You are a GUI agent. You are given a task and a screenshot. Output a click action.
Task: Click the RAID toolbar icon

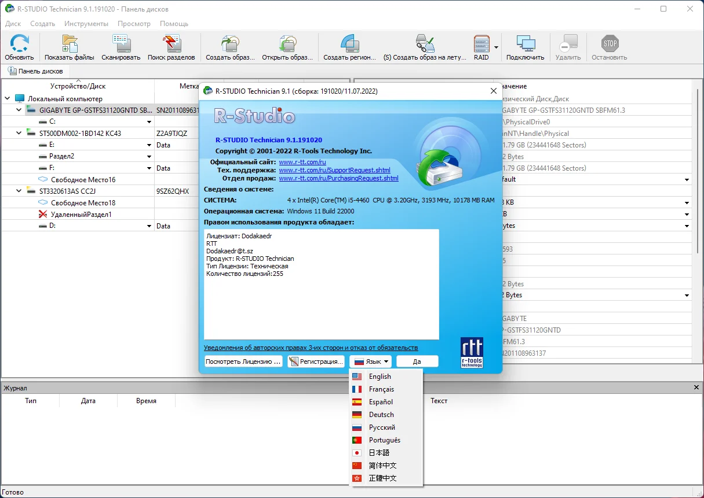482,44
